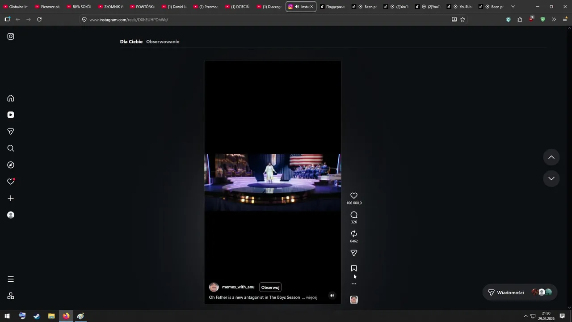
Task: Reload the page in browser
Action: click(39, 20)
